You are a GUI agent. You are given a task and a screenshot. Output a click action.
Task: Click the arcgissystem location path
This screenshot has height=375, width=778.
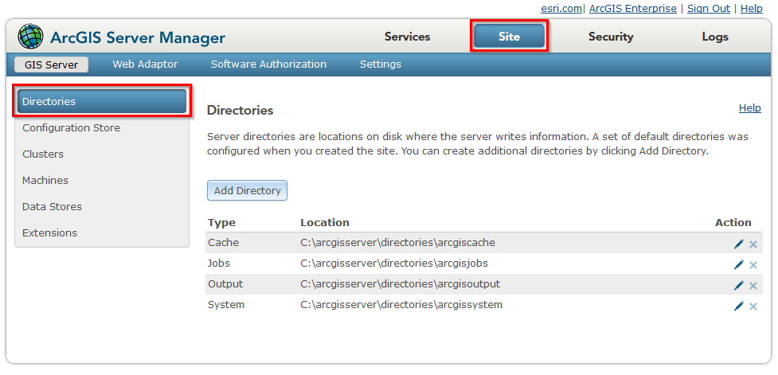401,305
